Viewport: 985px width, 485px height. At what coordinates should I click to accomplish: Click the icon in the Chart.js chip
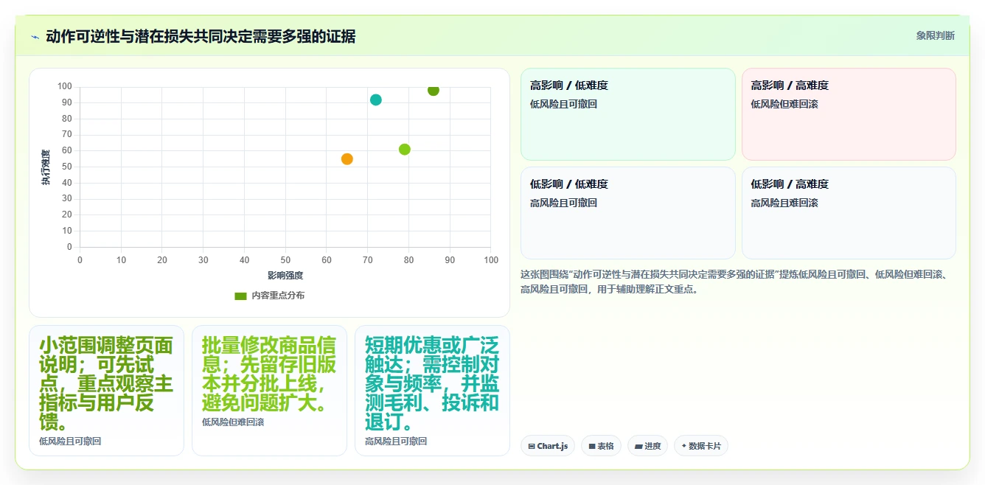pyautogui.click(x=532, y=447)
